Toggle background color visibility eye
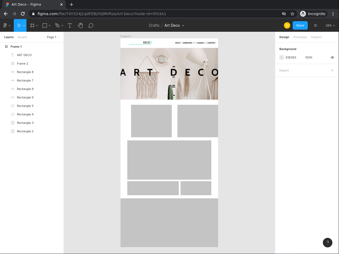Image resolution: width=339 pixels, height=254 pixels. point(332,57)
